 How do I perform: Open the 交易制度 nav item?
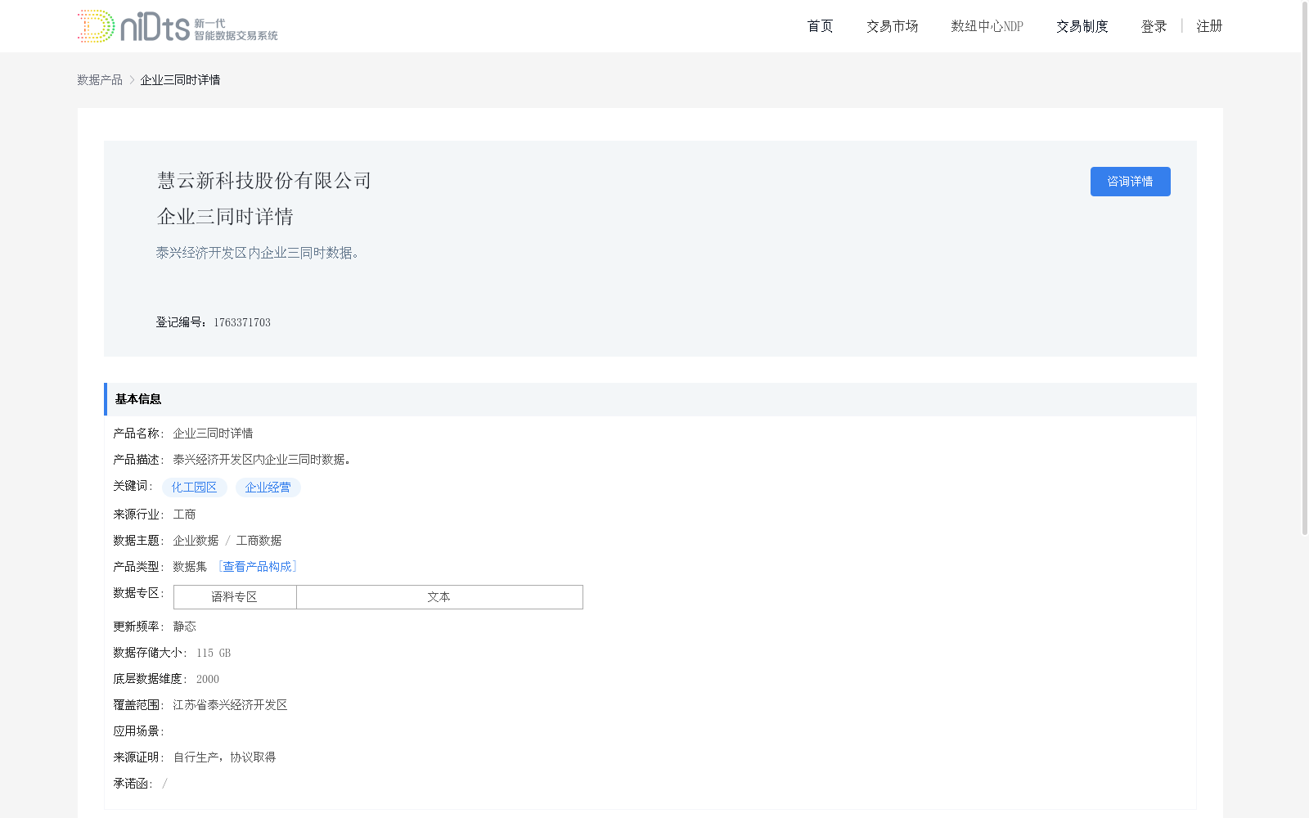point(1082,26)
